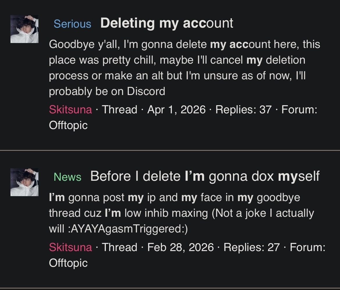This screenshot has height=290, width=340.
Task: Click the Replies: 37 count
Action: coord(243,110)
